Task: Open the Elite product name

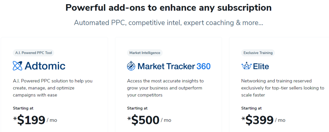Action: (x=261, y=66)
